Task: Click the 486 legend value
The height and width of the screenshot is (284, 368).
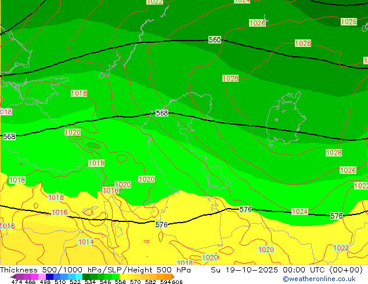Action: pos(30,282)
